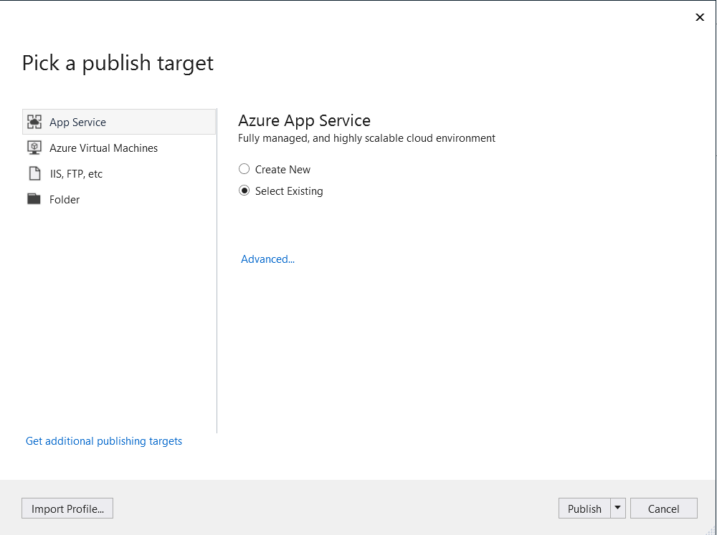Click the X to close the dialog
This screenshot has width=717, height=535.
(700, 17)
